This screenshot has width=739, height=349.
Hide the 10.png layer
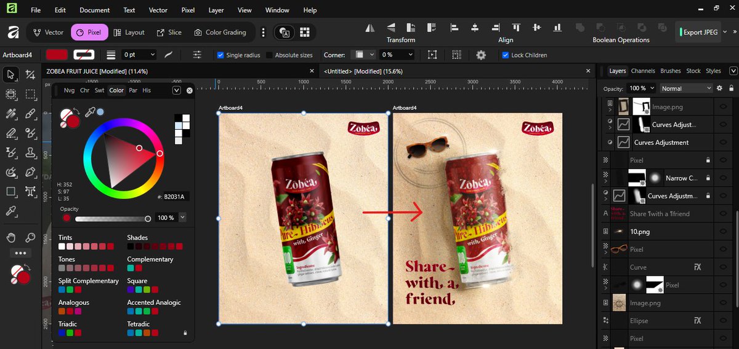[724, 231]
